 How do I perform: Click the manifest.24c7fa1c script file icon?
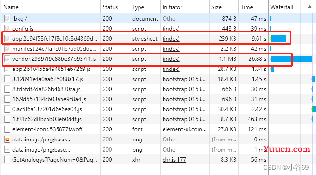[x=7, y=49]
